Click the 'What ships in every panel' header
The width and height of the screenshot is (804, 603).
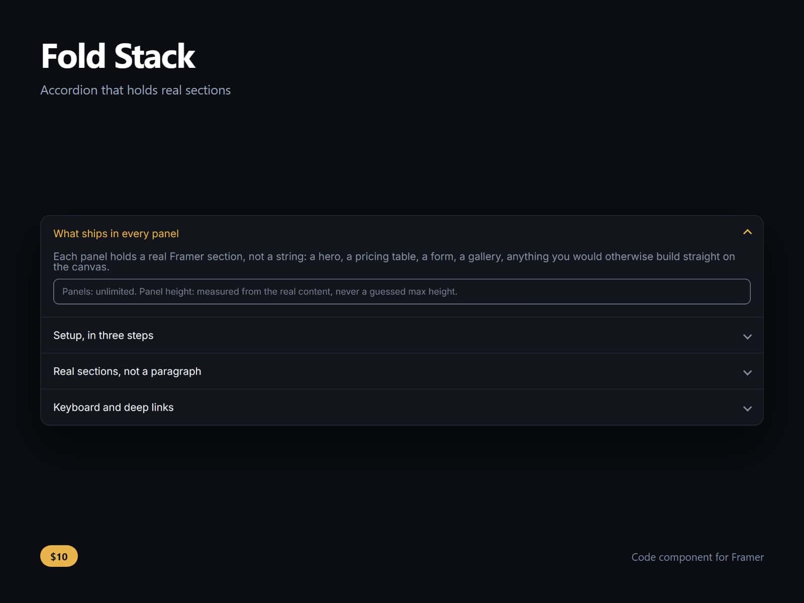(x=402, y=233)
